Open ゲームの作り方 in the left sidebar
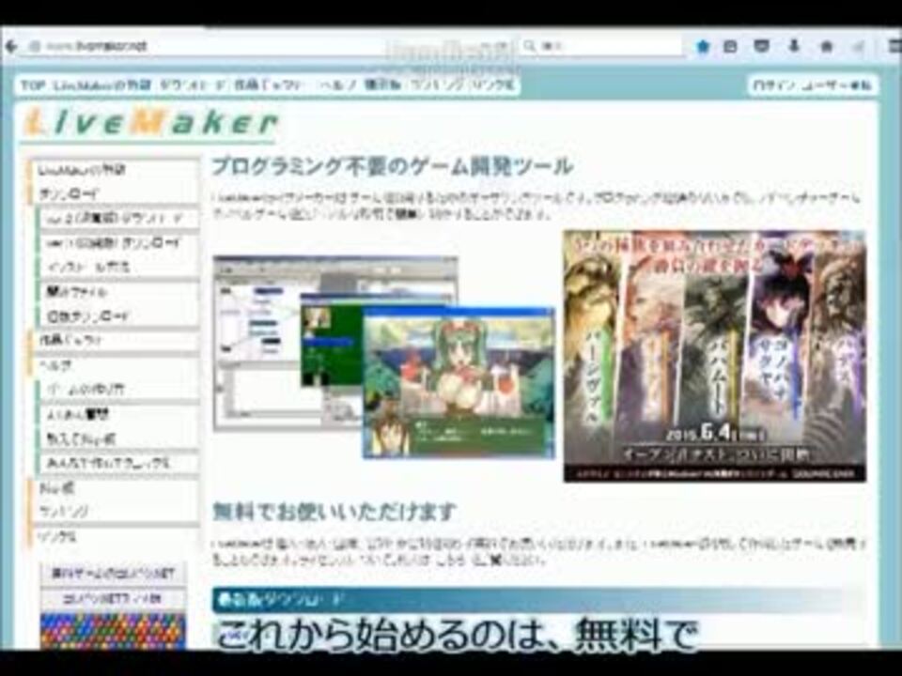This screenshot has height=676, width=902. (x=119, y=389)
